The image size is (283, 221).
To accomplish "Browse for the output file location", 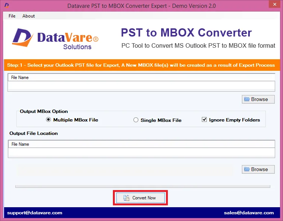I will tap(258, 169).
